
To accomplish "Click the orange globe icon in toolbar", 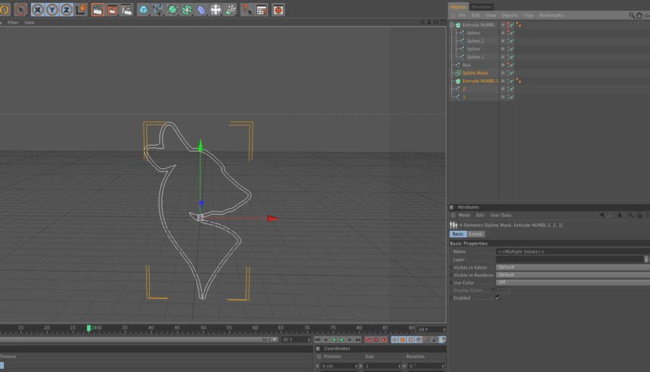I will (x=278, y=10).
